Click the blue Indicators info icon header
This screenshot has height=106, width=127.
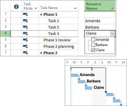[16, 7]
